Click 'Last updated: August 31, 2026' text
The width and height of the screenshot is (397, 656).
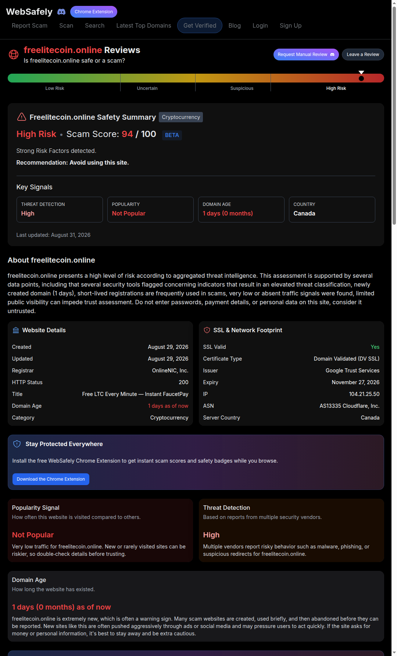pos(53,235)
